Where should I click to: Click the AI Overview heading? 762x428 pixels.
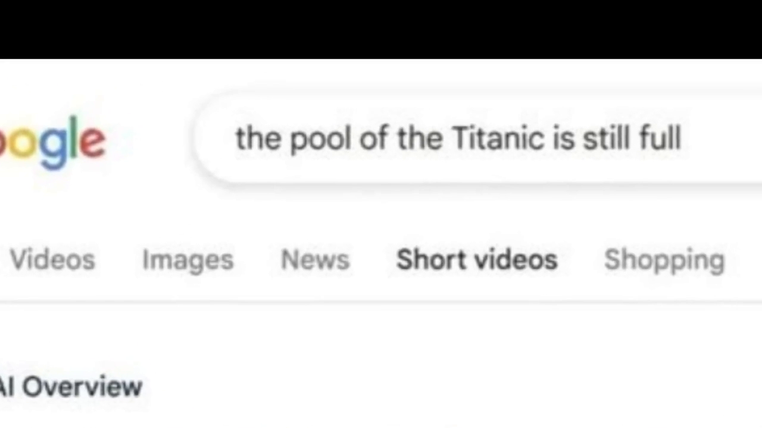pyautogui.click(x=70, y=387)
